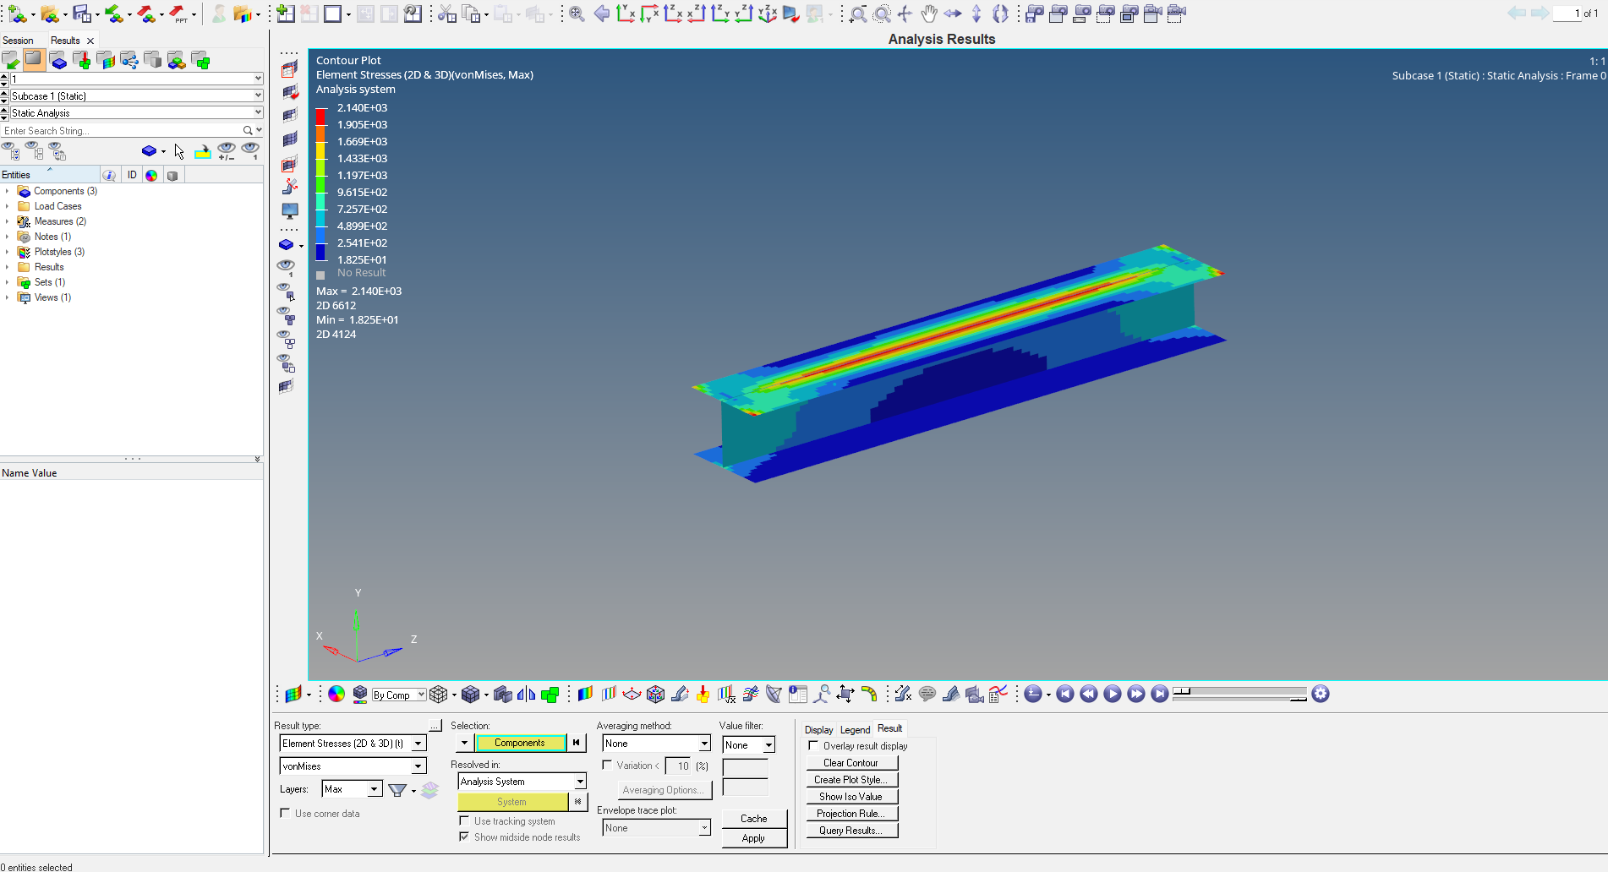Click the Query Results button
This screenshot has height=872, width=1608.
[850, 831]
